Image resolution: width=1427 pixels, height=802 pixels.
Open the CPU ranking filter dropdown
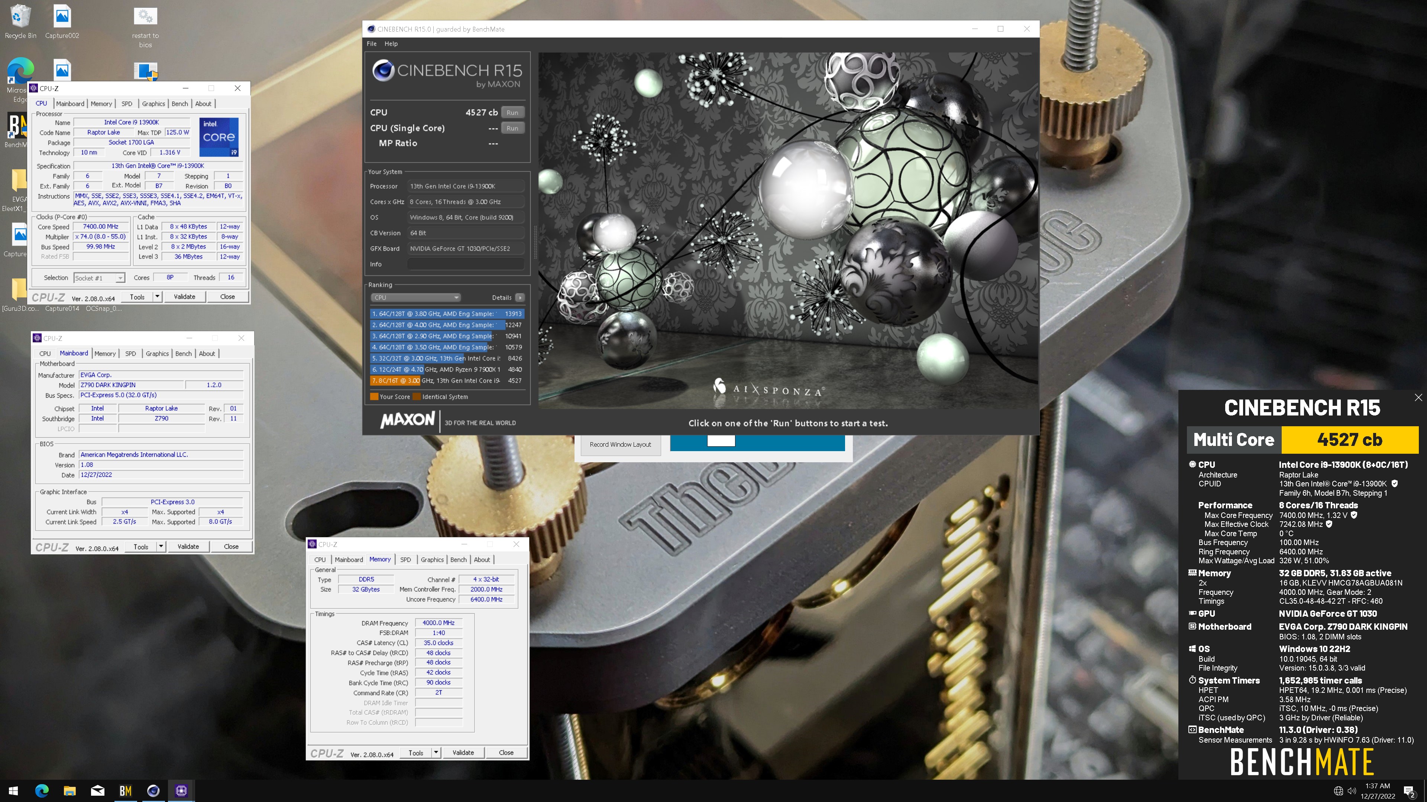click(415, 297)
